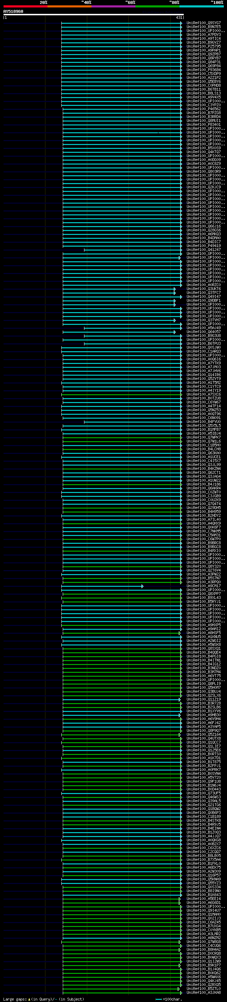Click the UniRef100_B6TPU3 hit label

click(204, 344)
